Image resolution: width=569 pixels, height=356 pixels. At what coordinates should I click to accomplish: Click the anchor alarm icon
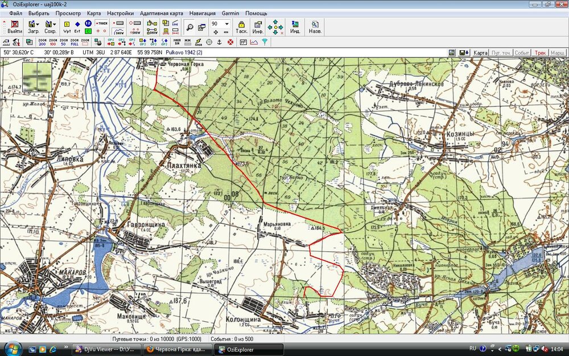click(220, 42)
